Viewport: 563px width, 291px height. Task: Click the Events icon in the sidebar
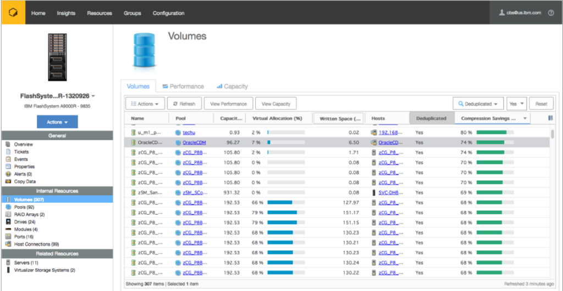(x=8, y=159)
